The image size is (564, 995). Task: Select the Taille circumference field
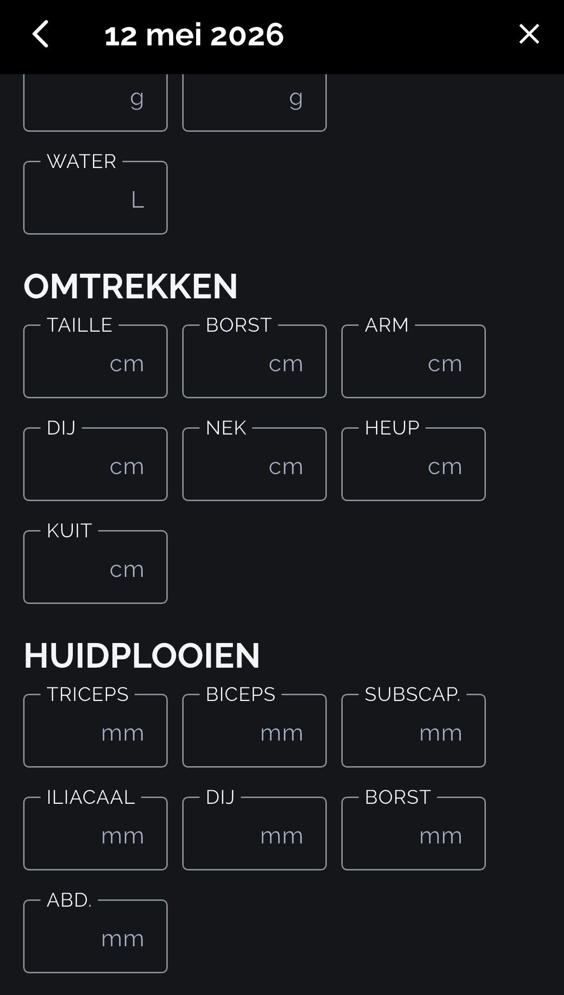tap(95, 362)
